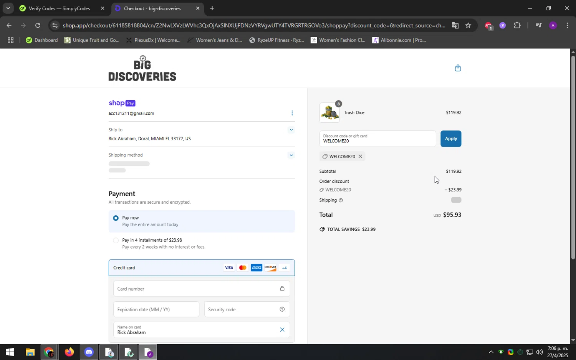The image size is (576, 360).
Task: Open the Google Translate page icon
Action: 455,26
